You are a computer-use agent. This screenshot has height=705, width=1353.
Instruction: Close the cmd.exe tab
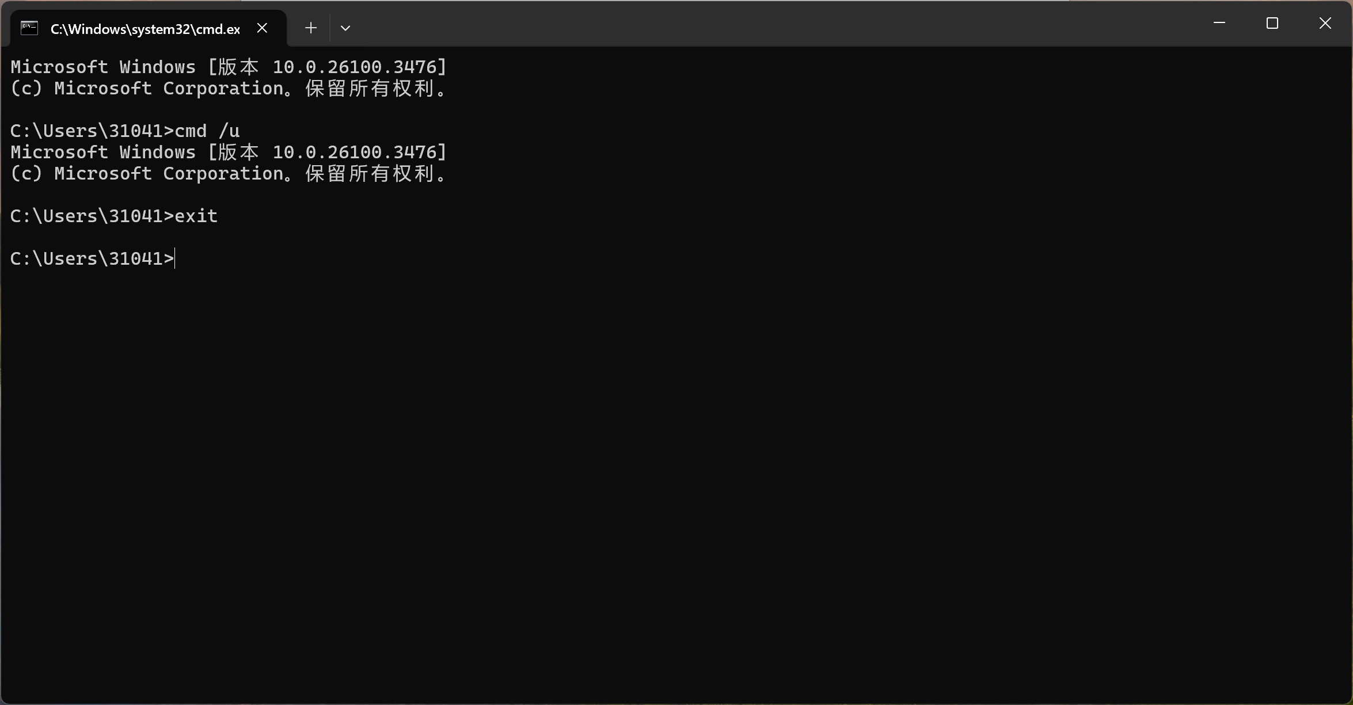(262, 28)
